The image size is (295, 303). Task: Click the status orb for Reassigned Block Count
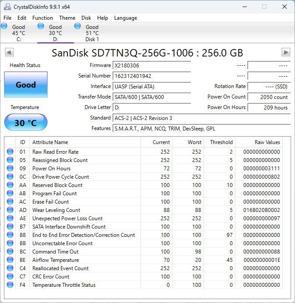point(10,160)
